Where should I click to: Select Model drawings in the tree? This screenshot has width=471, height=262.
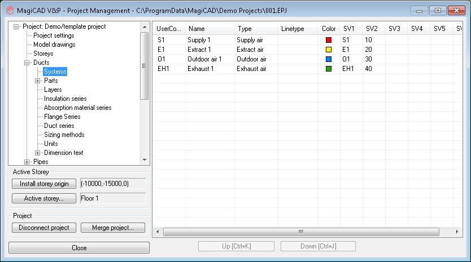click(54, 45)
